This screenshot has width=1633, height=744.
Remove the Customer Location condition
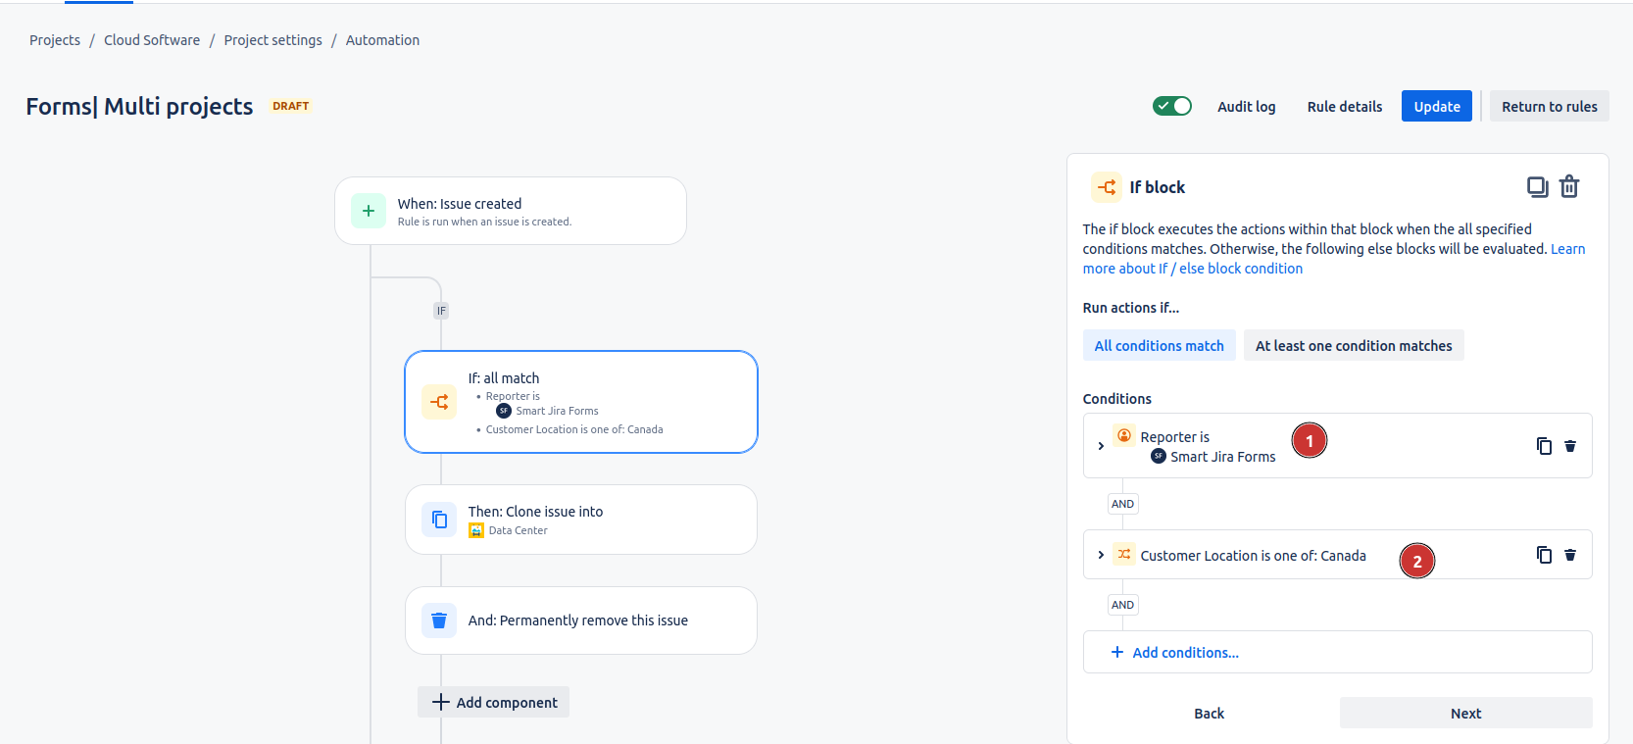coord(1570,555)
